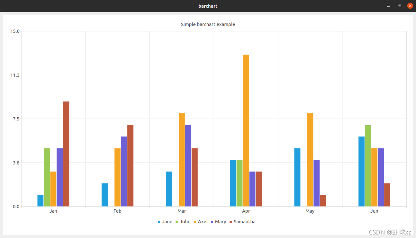Click Jane's blue bar in Jun
The image size is (416, 238).
click(362, 172)
